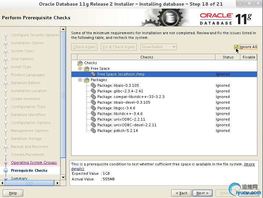Open Operating System Groups step link

[34, 162]
